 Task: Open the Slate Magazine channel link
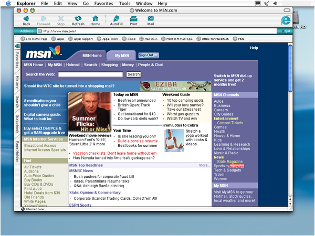click(230, 162)
